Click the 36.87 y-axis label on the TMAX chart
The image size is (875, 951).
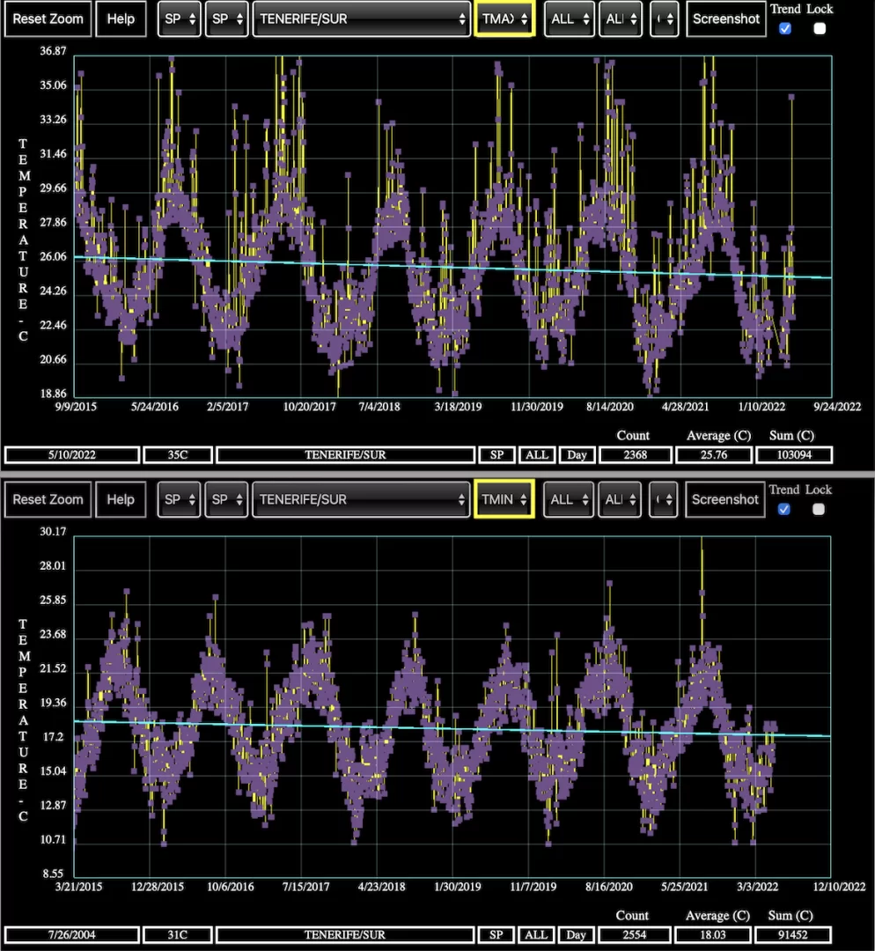[53, 51]
